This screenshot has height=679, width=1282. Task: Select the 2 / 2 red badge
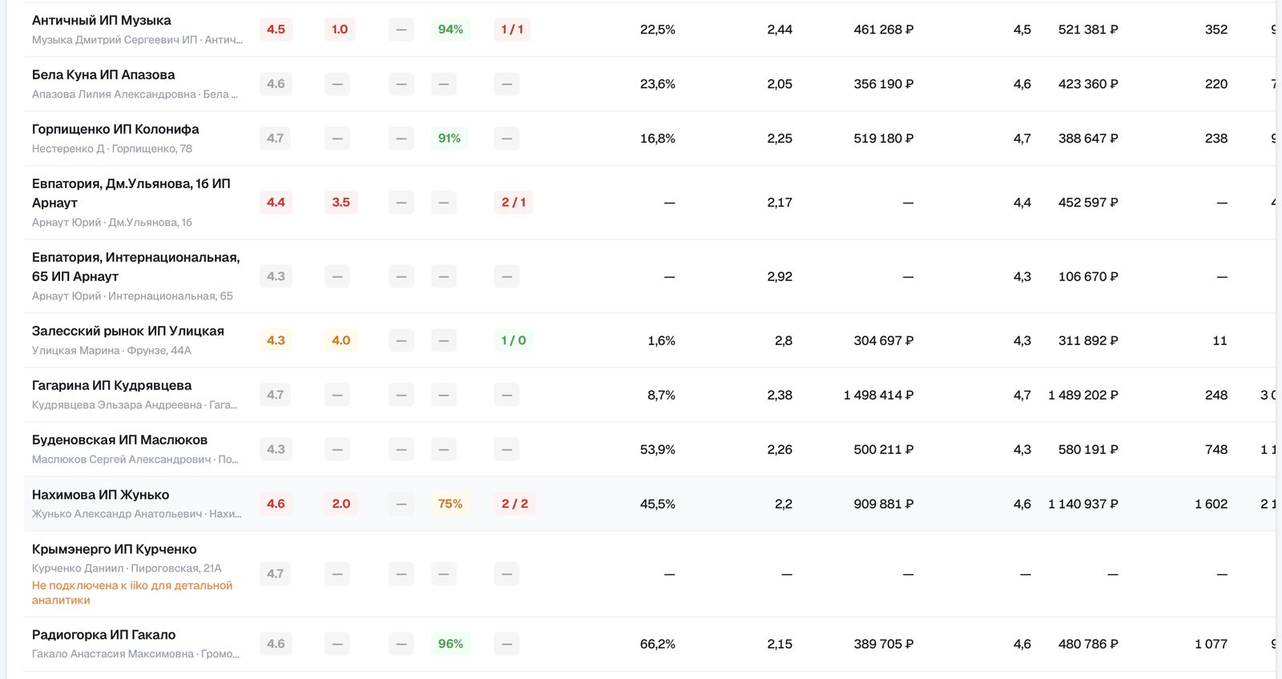tap(514, 504)
